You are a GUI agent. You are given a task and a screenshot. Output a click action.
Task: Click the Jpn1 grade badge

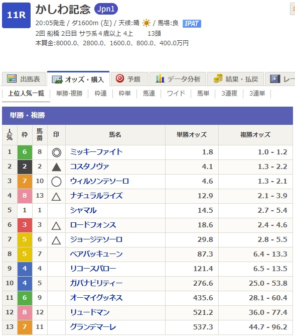[x=106, y=9]
